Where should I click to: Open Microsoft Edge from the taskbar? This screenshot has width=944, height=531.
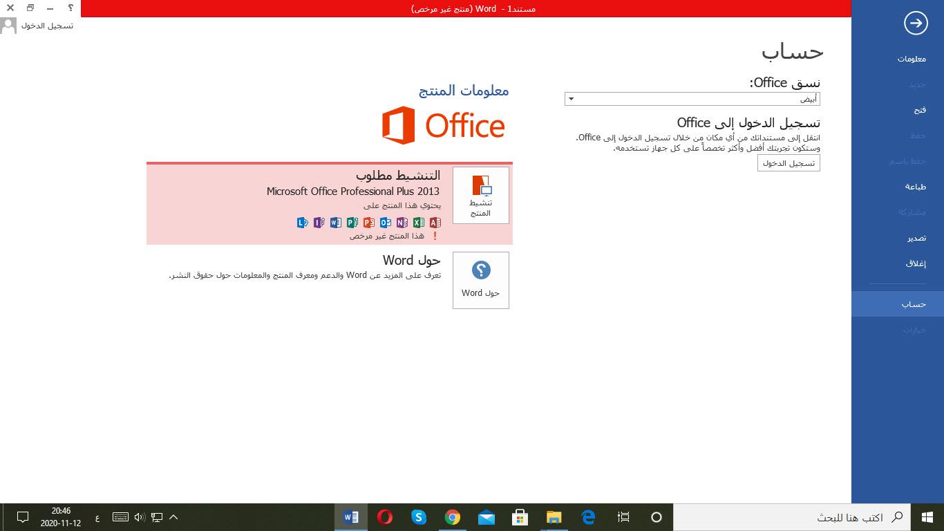pos(589,517)
